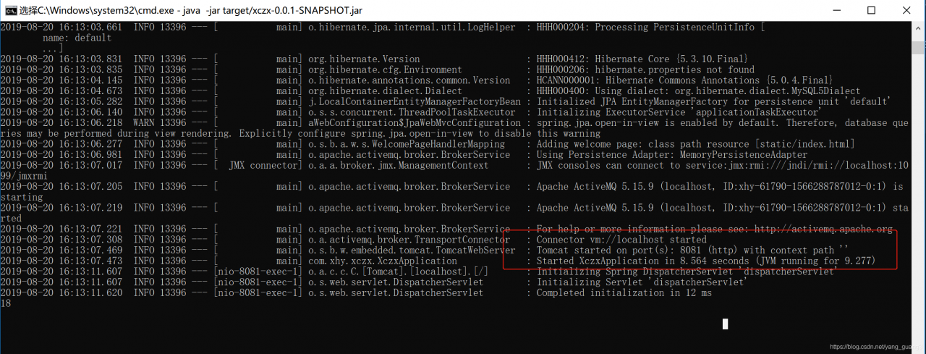Click logger name 'o.s.s.concurrent.ThreadPoolTaskExecutor'

tap(412, 112)
